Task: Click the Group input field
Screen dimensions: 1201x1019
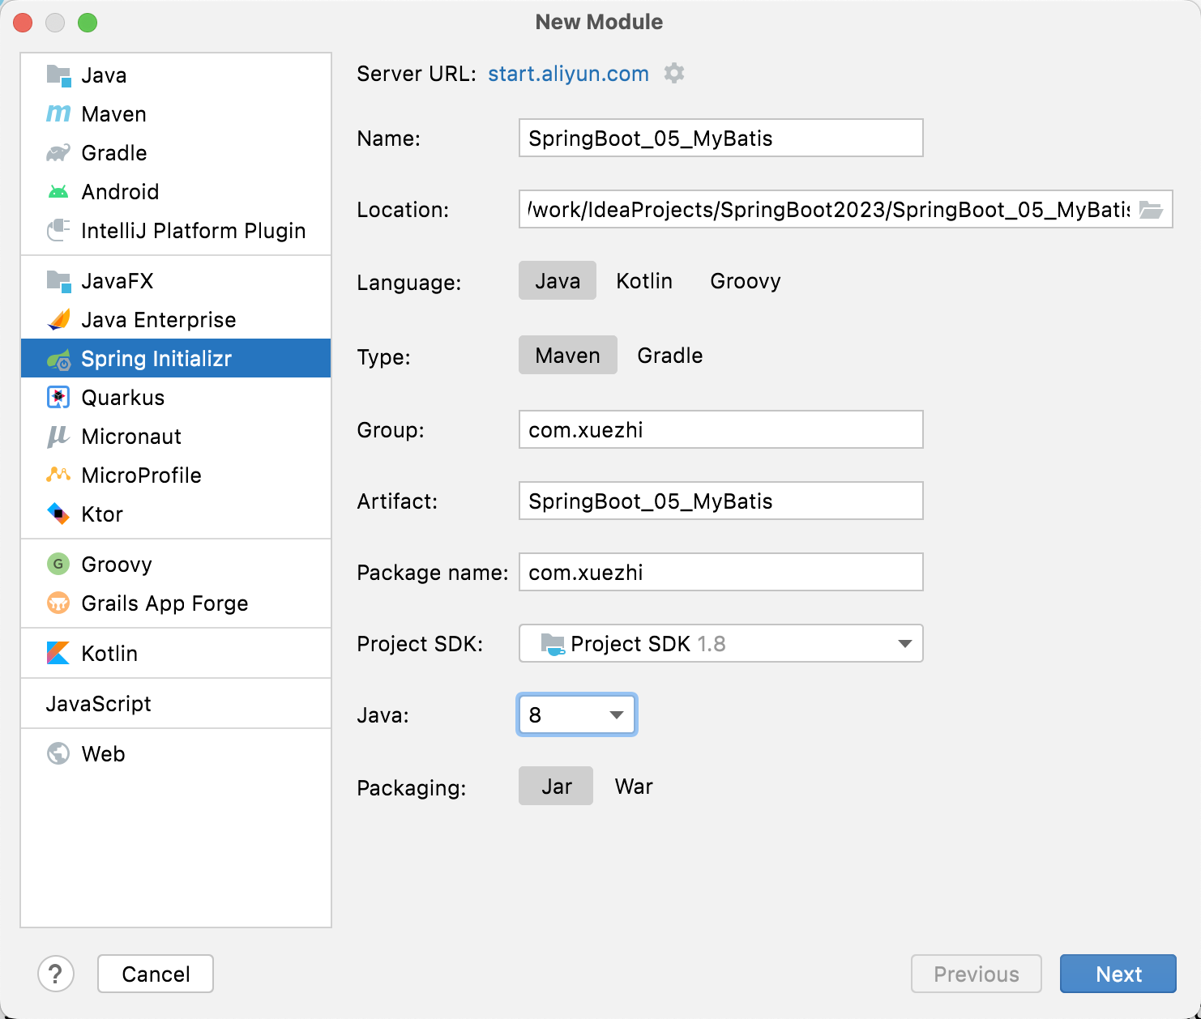Action: [x=721, y=430]
